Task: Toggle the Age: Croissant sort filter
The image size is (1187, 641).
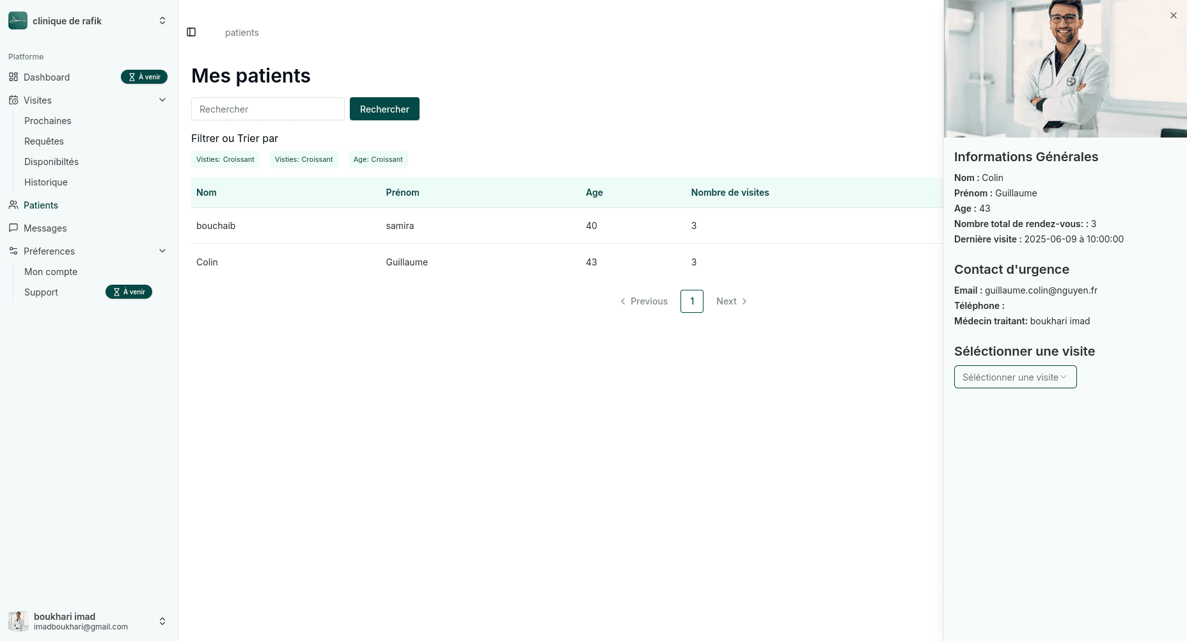Action: [378, 159]
